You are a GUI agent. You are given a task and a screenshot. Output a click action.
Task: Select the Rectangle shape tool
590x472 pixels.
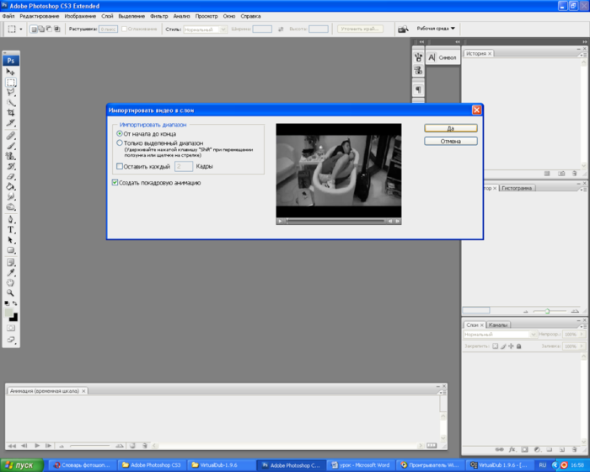click(10, 250)
